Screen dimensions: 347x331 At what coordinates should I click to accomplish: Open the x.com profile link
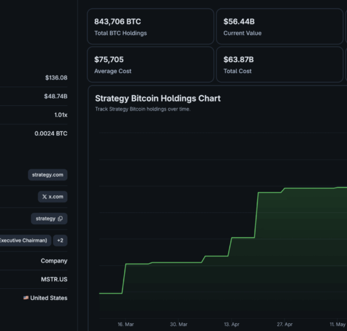click(x=53, y=197)
